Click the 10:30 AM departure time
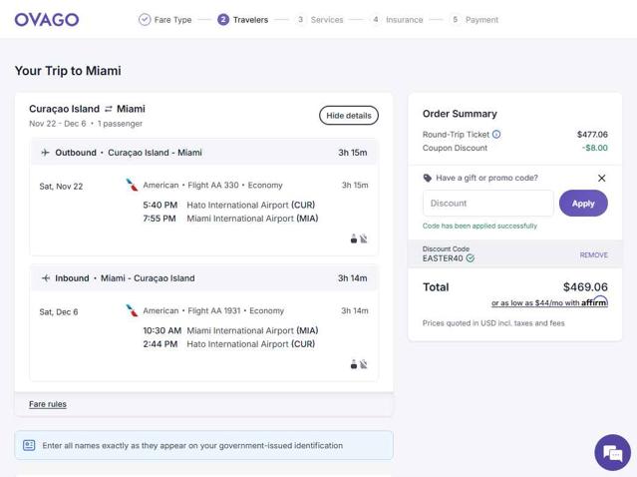 click(x=162, y=330)
